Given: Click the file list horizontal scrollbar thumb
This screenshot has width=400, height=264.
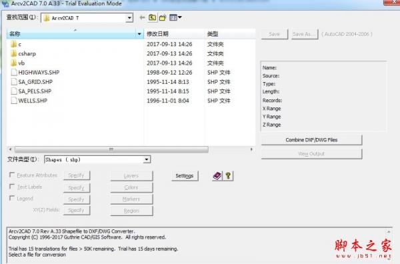Looking at the screenshot, I should click(111, 149).
